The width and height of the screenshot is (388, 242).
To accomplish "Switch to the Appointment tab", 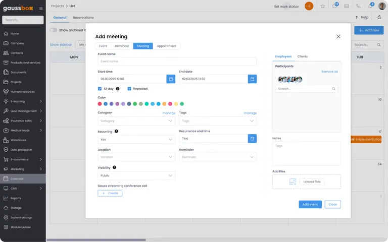I will point(167,46).
